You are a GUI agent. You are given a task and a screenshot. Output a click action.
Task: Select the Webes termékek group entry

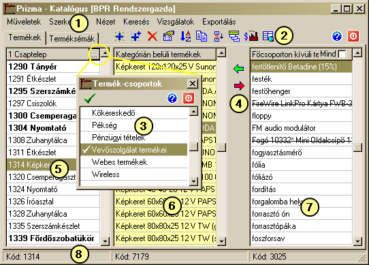[134, 162]
